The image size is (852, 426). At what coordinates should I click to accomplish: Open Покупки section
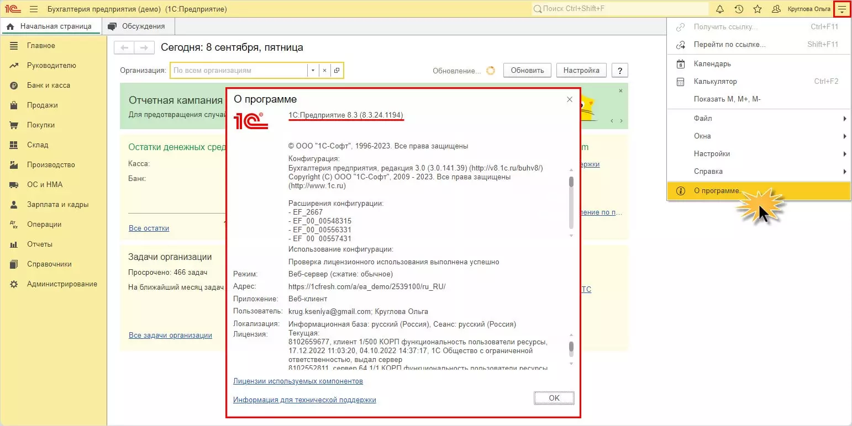[54, 125]
